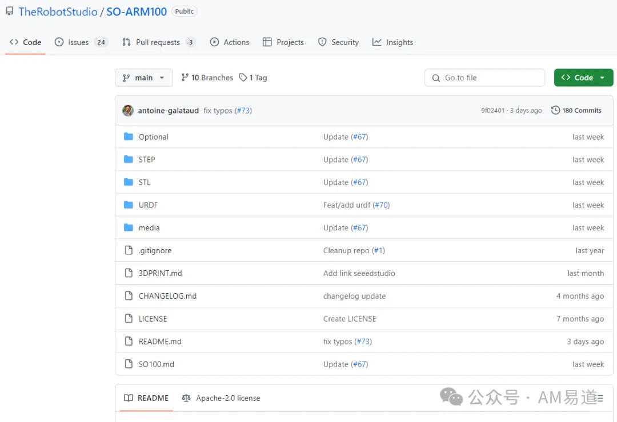Image resolution: width=617 pixels, height=422 pixels.
Task: Click the 9f02401 commit hash
Action: pos(492,111)
